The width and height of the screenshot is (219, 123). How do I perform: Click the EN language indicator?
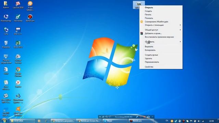pos(167,121)
